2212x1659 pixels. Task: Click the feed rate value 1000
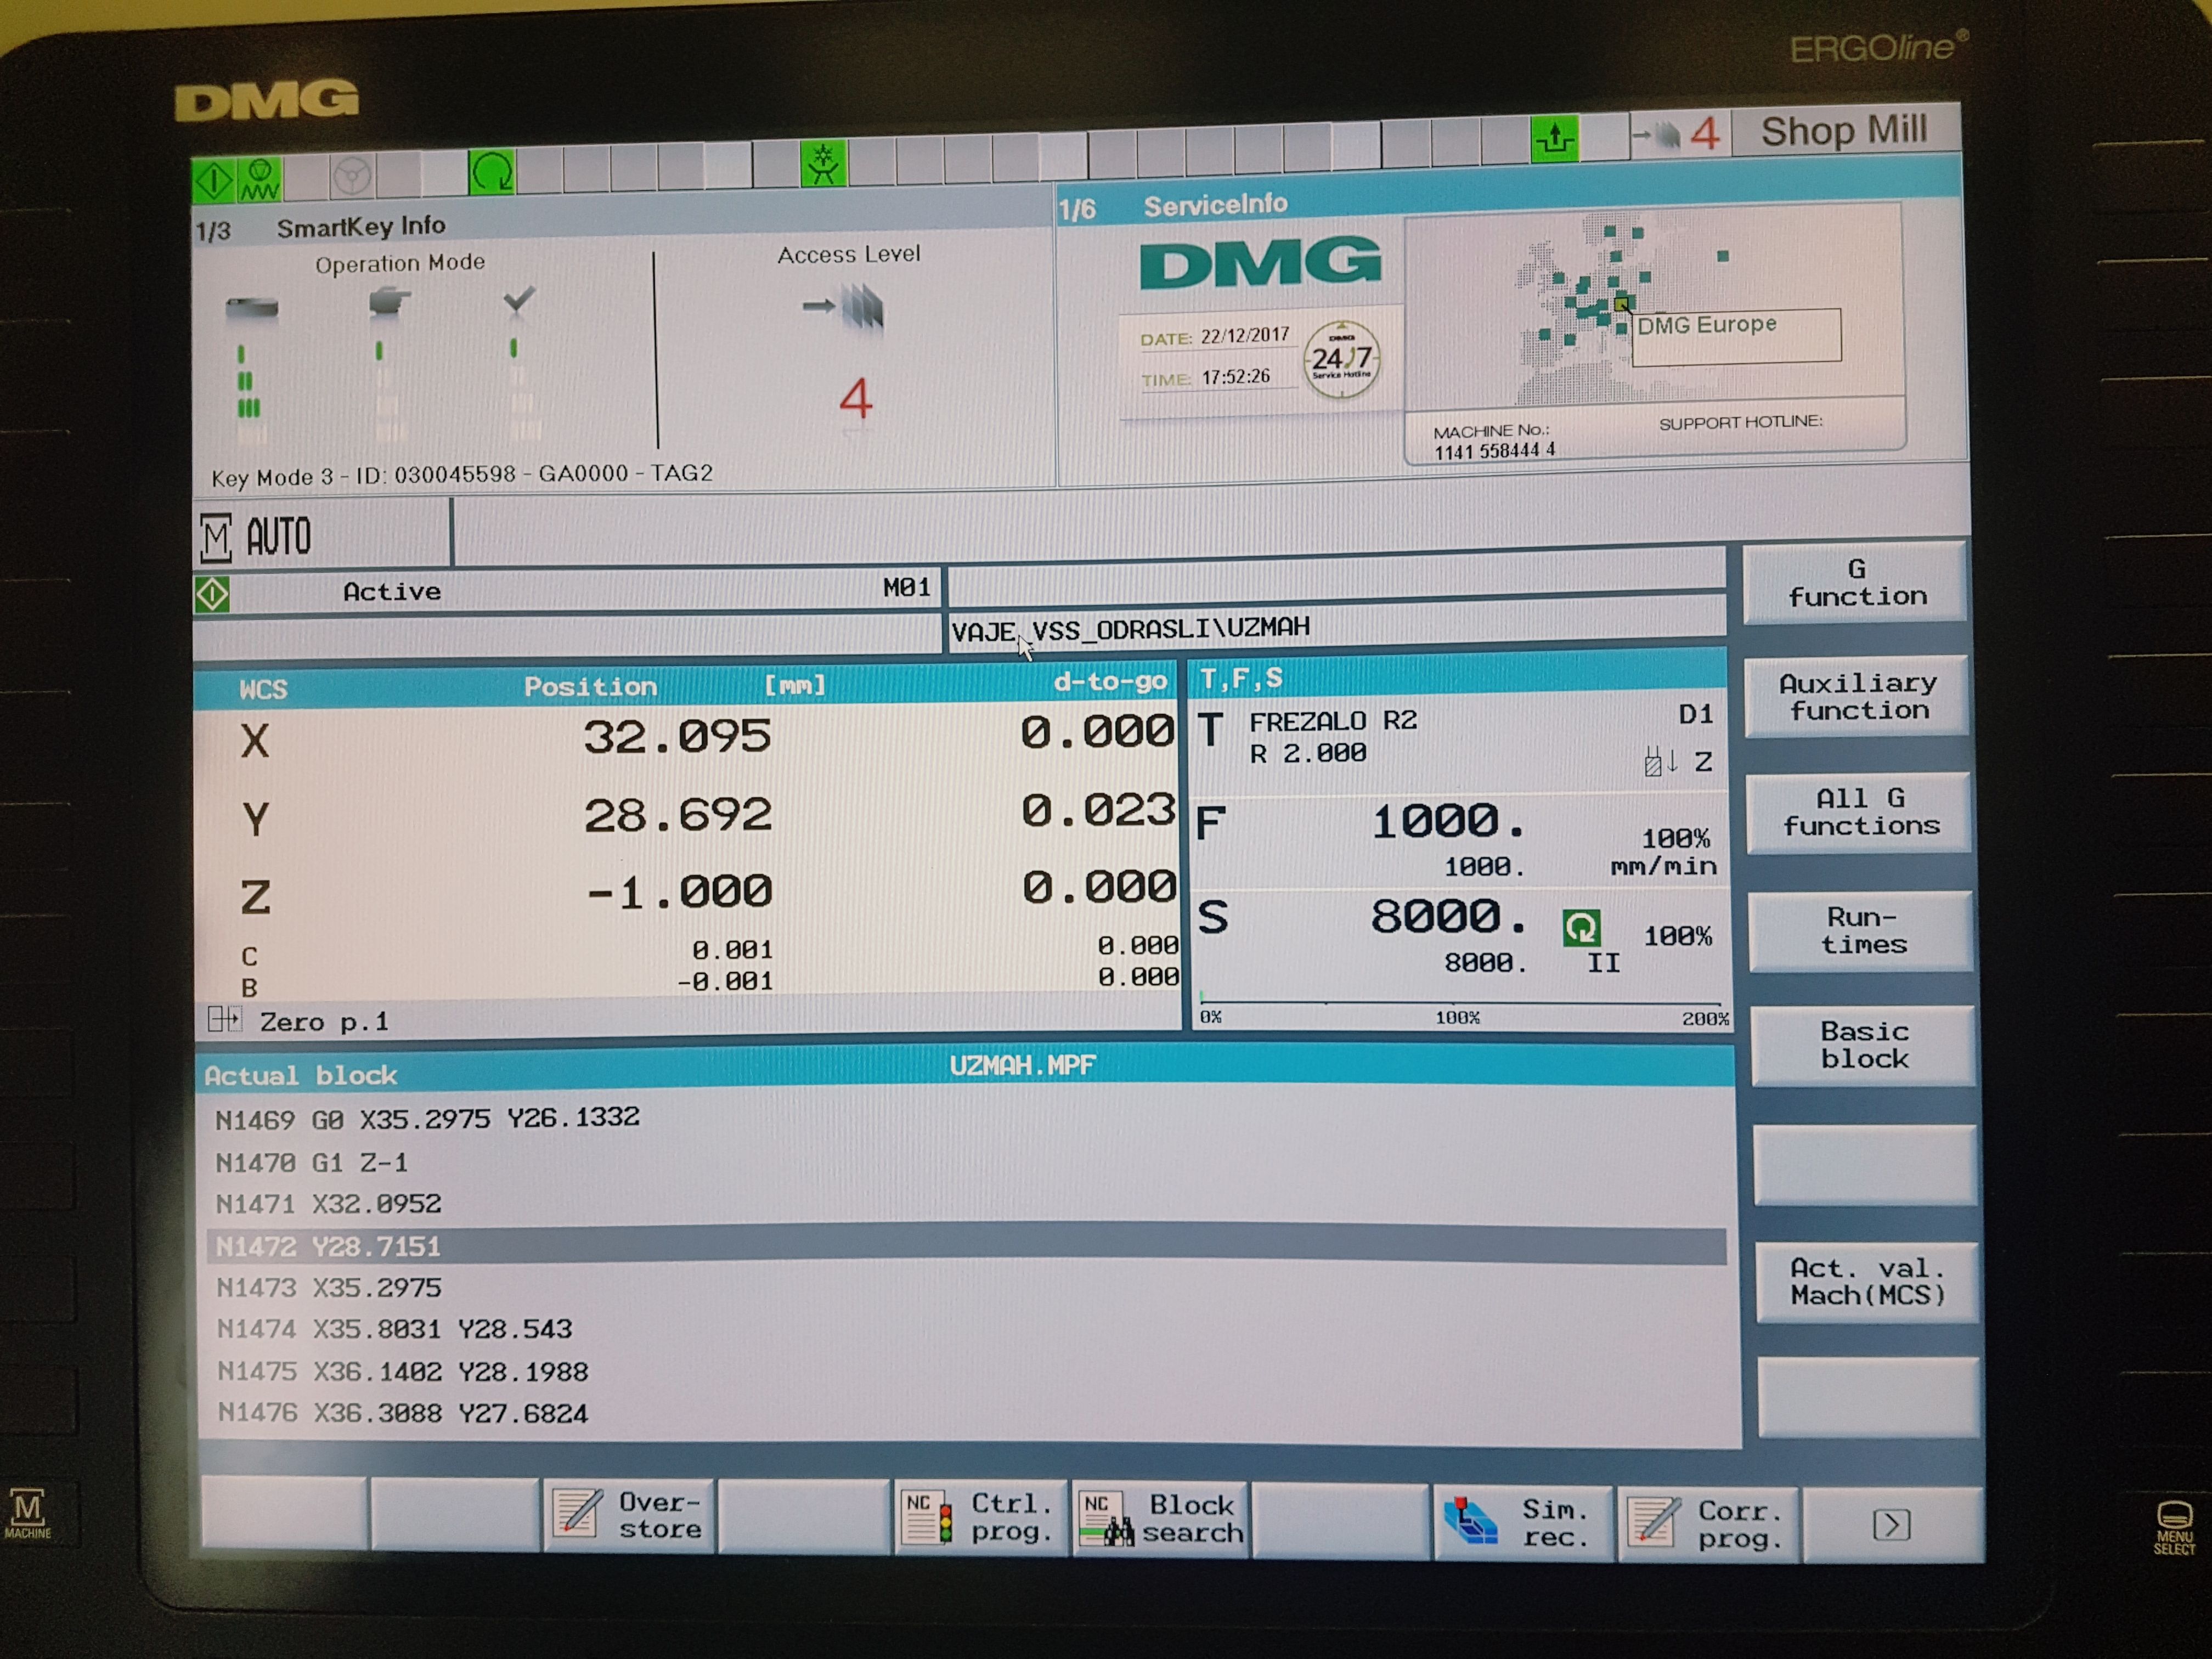click(1448, 822)
